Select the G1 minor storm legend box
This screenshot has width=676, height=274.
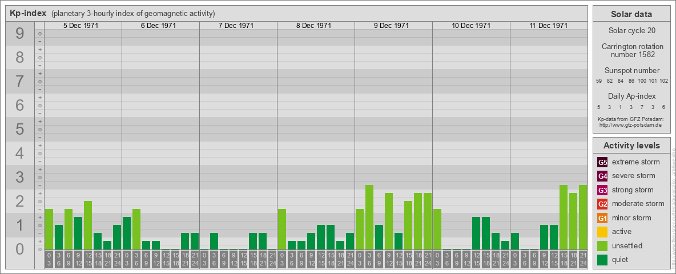[602, 218]
